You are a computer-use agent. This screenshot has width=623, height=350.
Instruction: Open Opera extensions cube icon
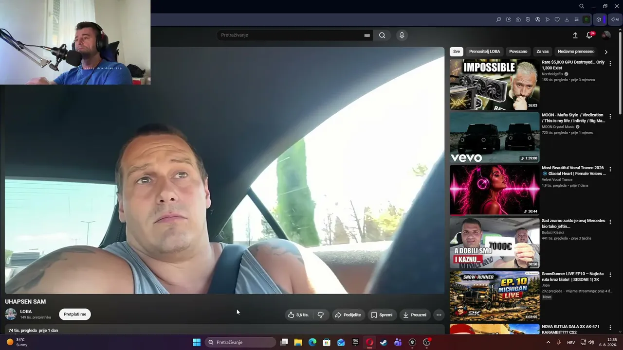click(x=599, y=19)
